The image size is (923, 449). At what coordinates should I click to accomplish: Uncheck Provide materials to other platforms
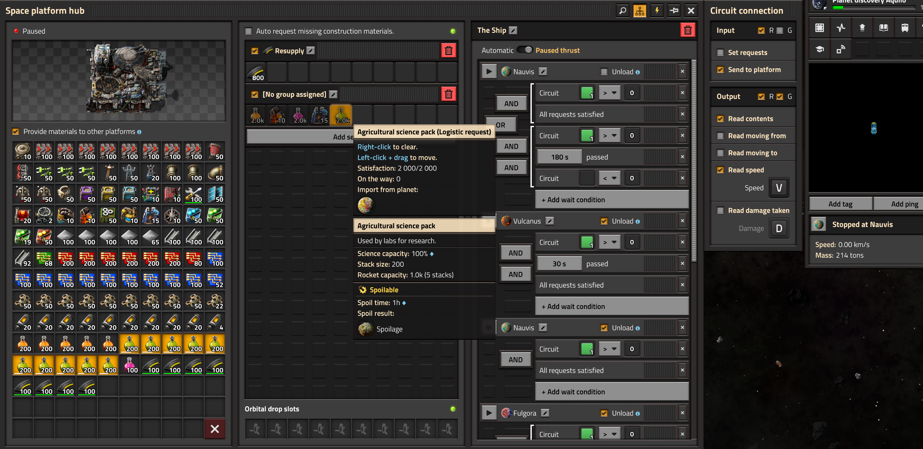[x=16, y=131]
